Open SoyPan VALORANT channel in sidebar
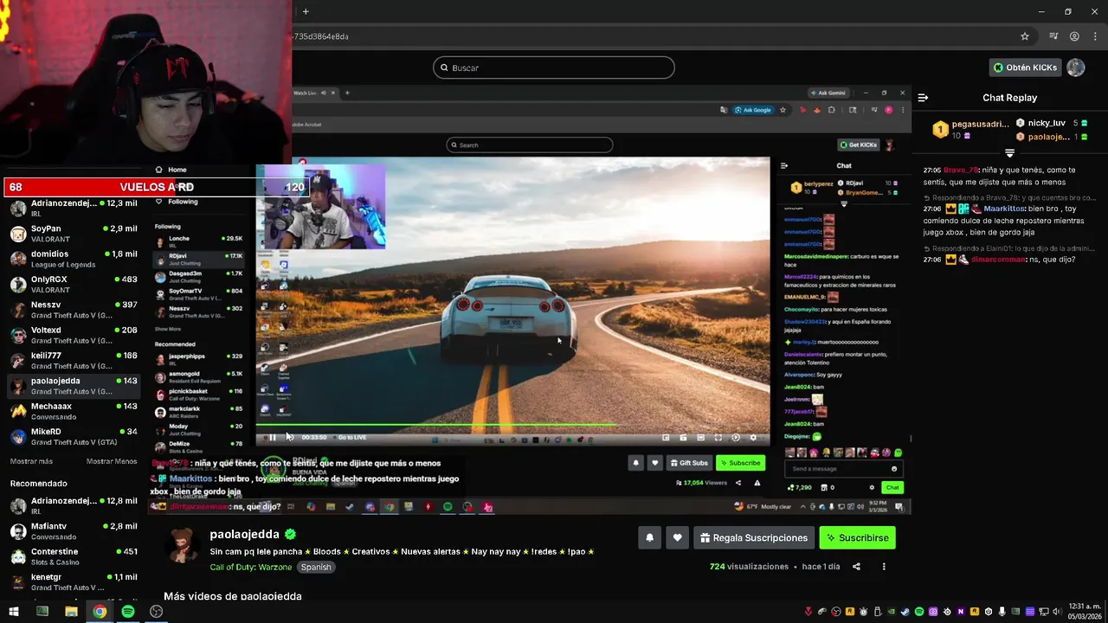Image resolution: width=1108 pixels, height=623 pixels. 74,234
